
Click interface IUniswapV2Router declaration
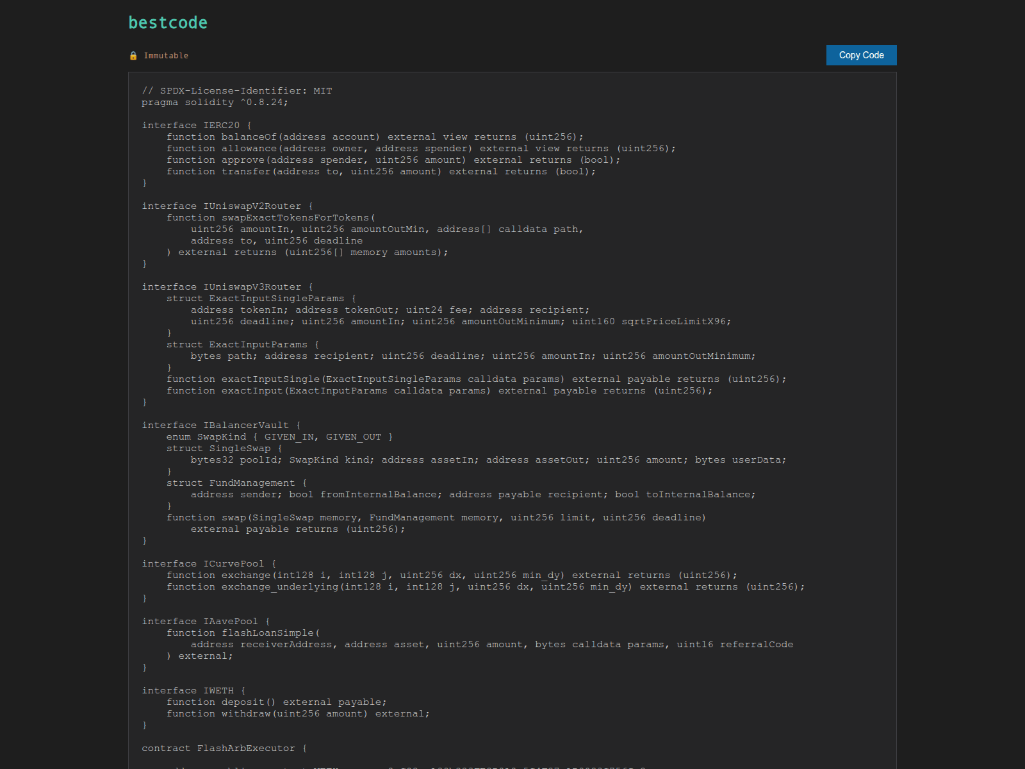tap(227, 206)
